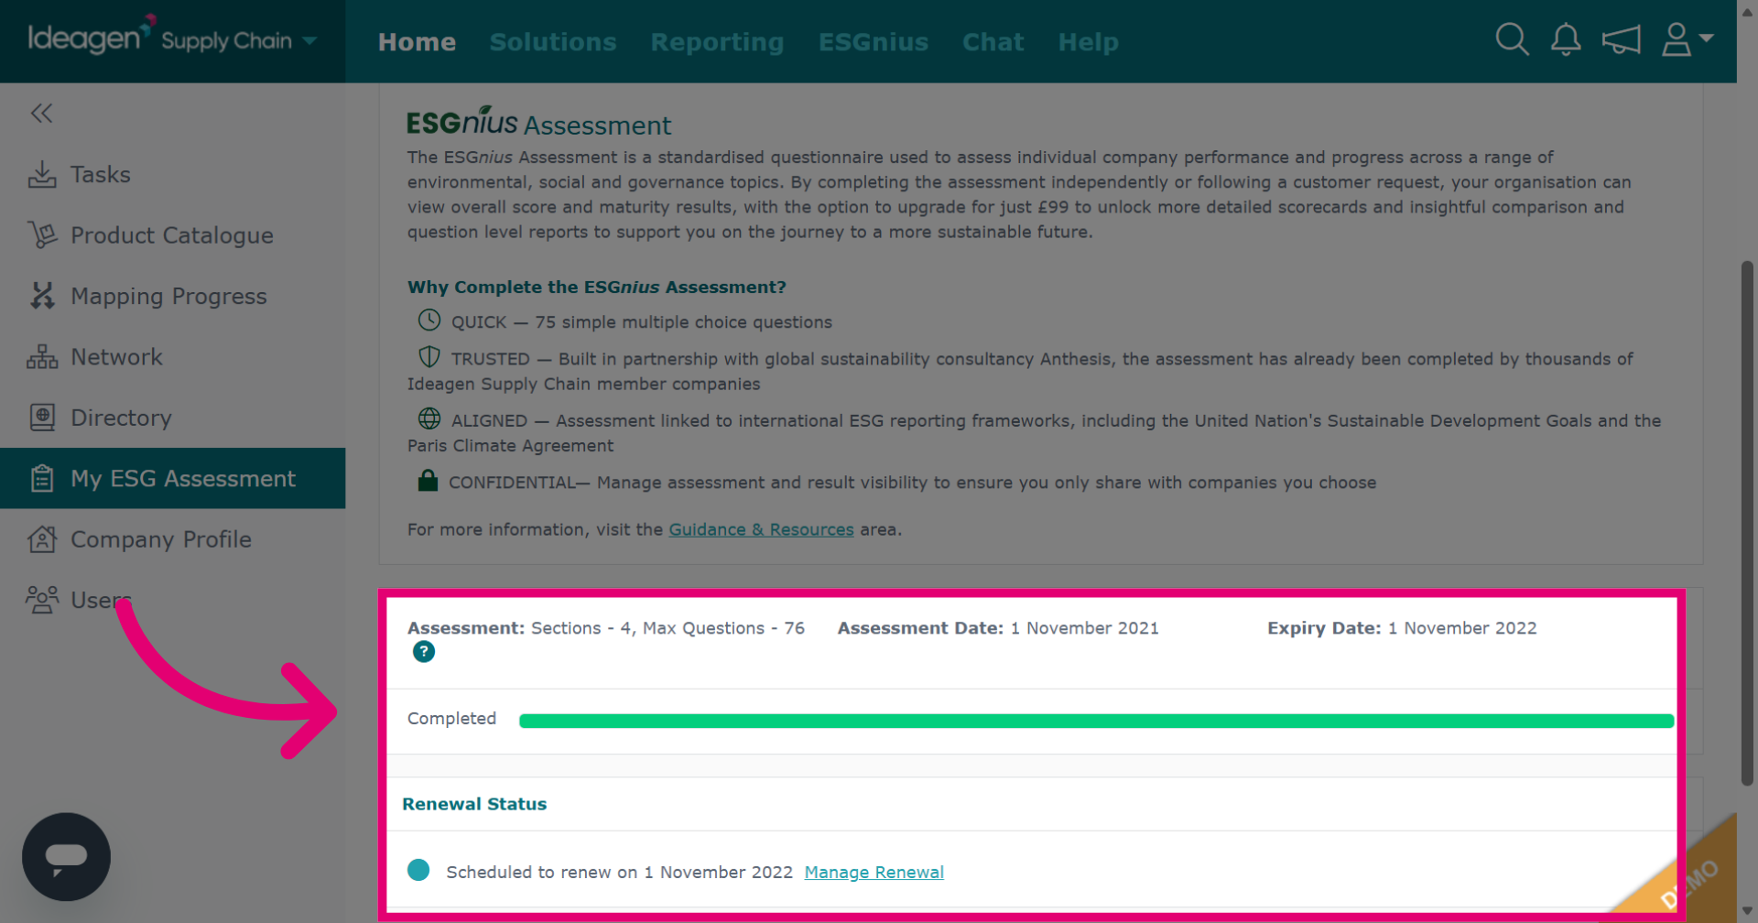
Task: Open the chat widget bubble
Action: click(66, 857)
